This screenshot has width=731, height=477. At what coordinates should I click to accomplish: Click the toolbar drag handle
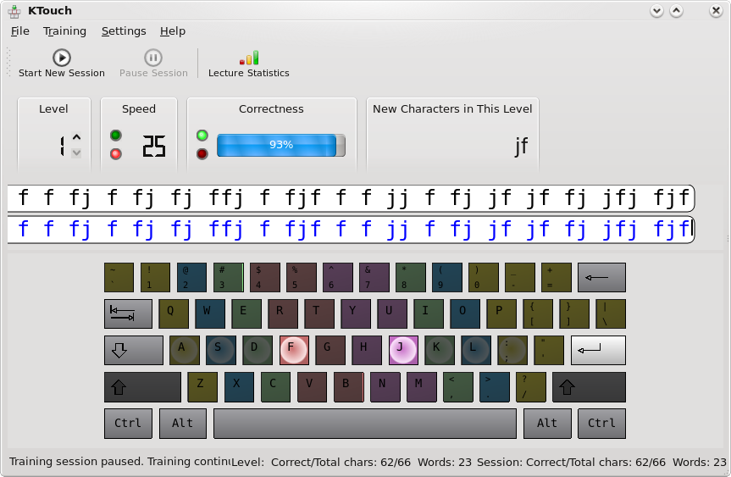(x=8, y=62)
